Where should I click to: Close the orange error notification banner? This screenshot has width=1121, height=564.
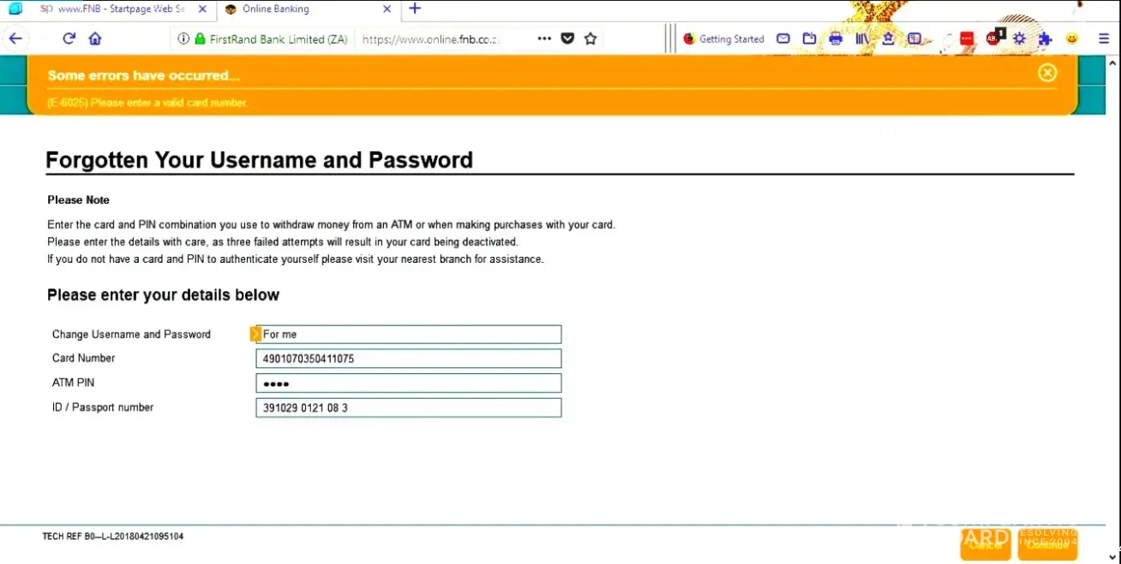tap(1047, 74)
